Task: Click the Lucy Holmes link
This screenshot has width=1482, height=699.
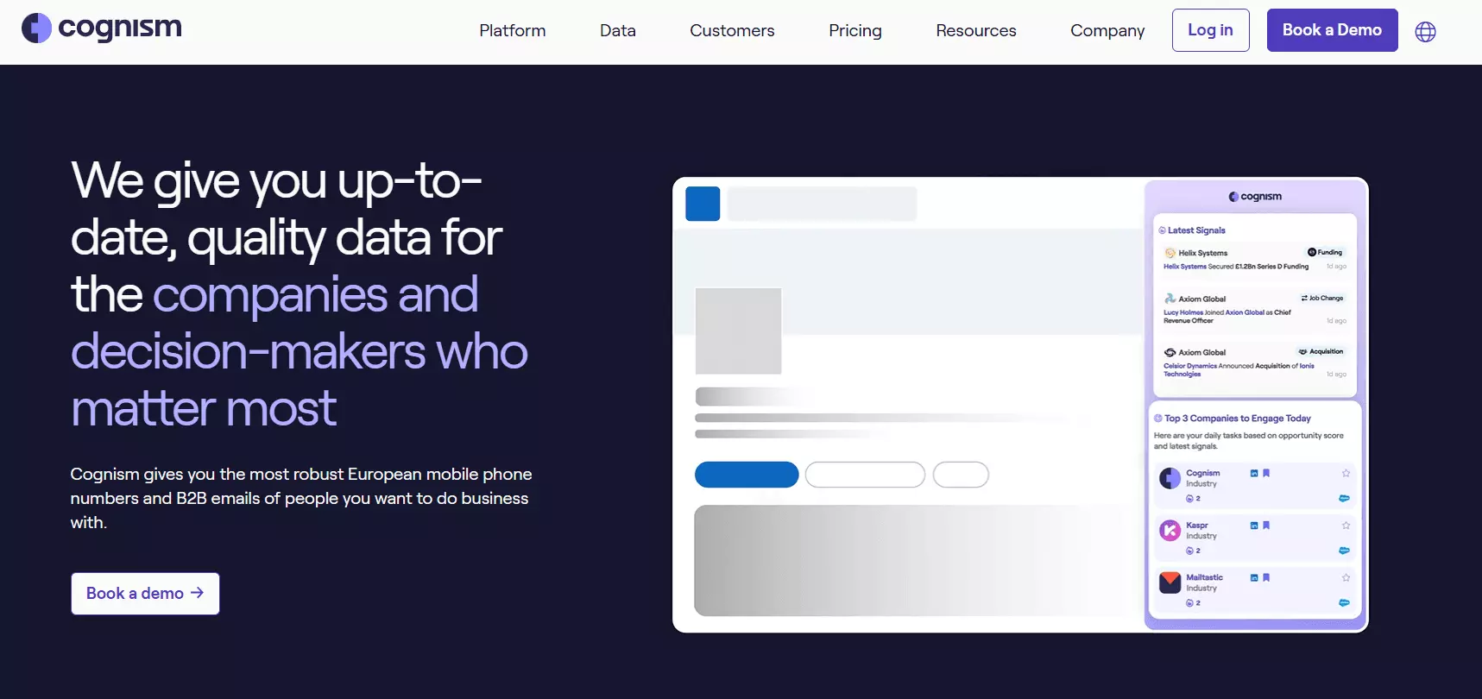Action: (1183, 312)
